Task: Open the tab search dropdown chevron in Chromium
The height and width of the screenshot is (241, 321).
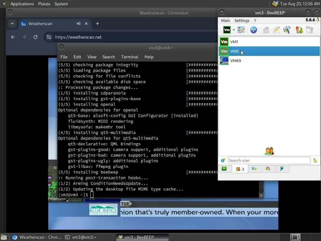Action: (x=12, y=24)
